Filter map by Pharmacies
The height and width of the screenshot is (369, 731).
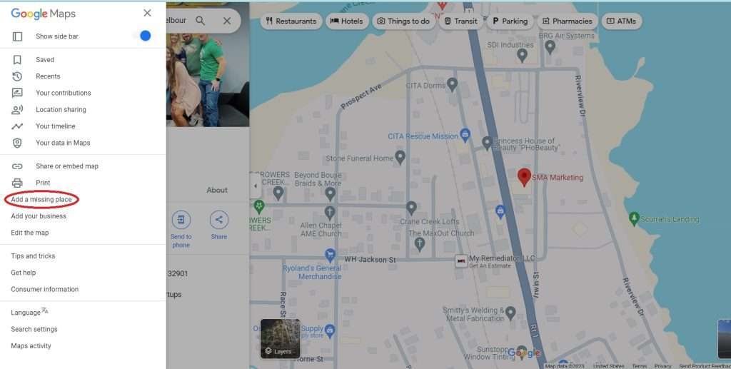568,21
